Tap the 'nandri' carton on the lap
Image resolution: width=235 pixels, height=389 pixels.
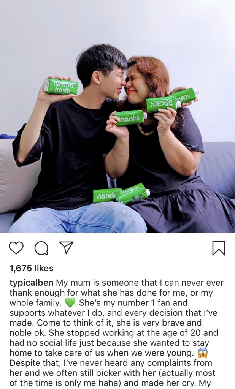pos(105,196)
